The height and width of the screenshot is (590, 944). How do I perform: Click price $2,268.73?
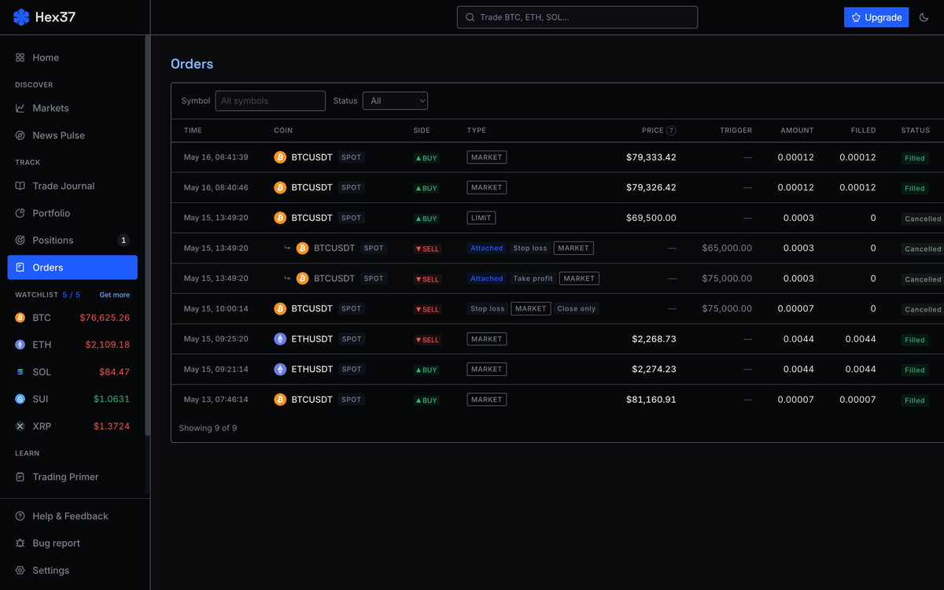[654, 339]
